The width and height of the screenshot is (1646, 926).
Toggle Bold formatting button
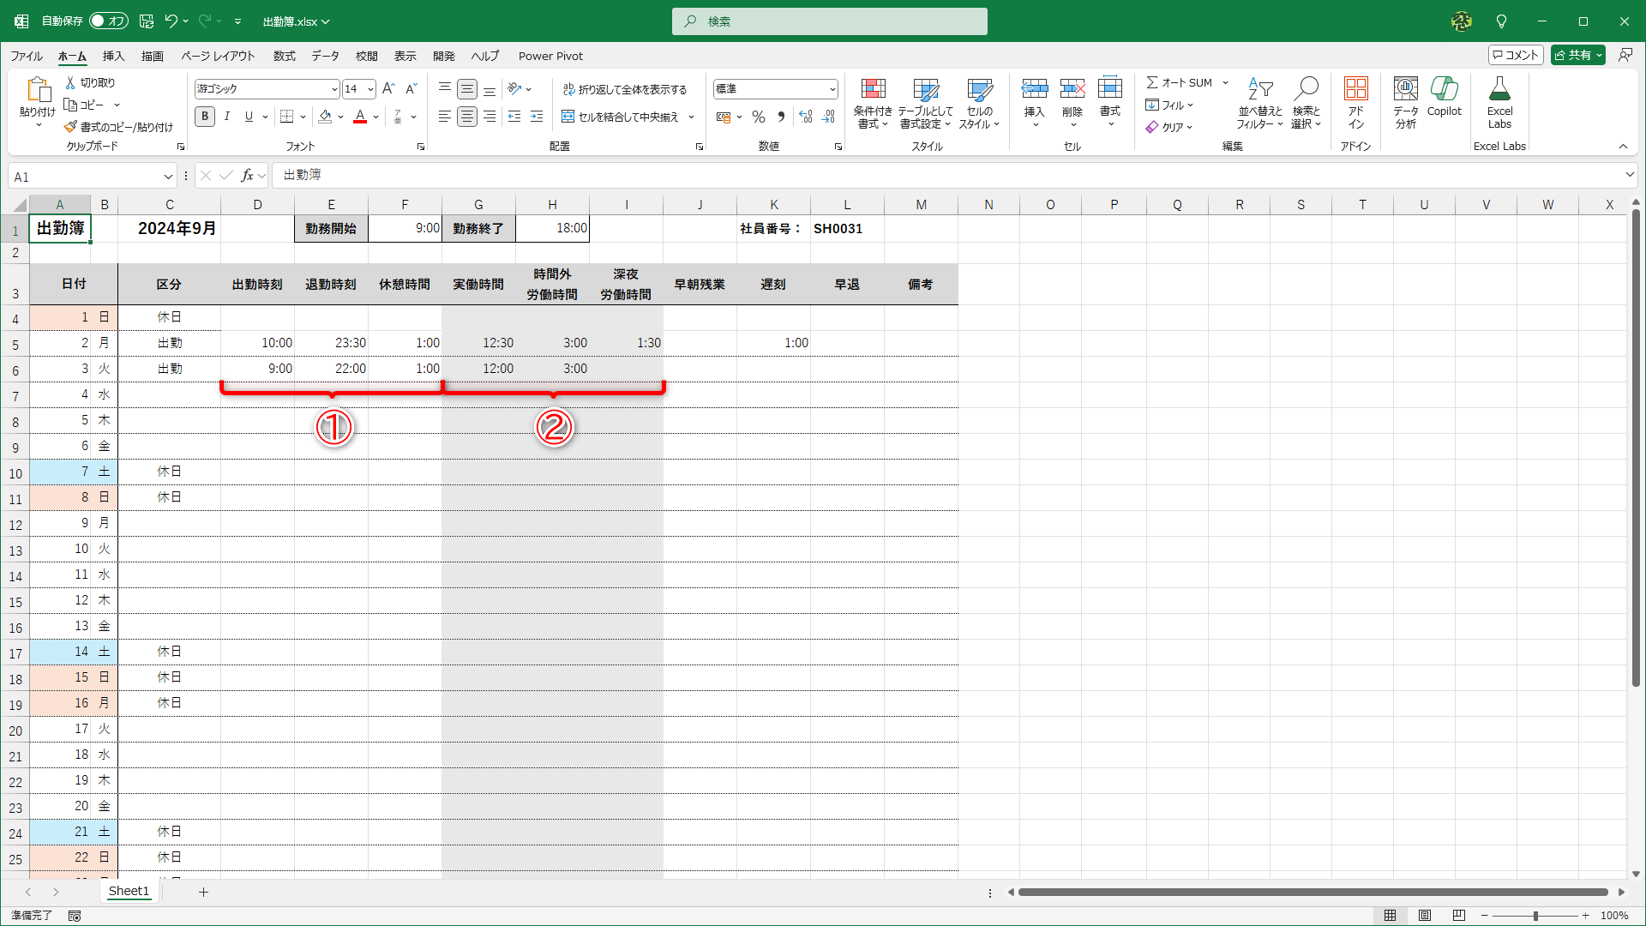(x=205, y=117)
